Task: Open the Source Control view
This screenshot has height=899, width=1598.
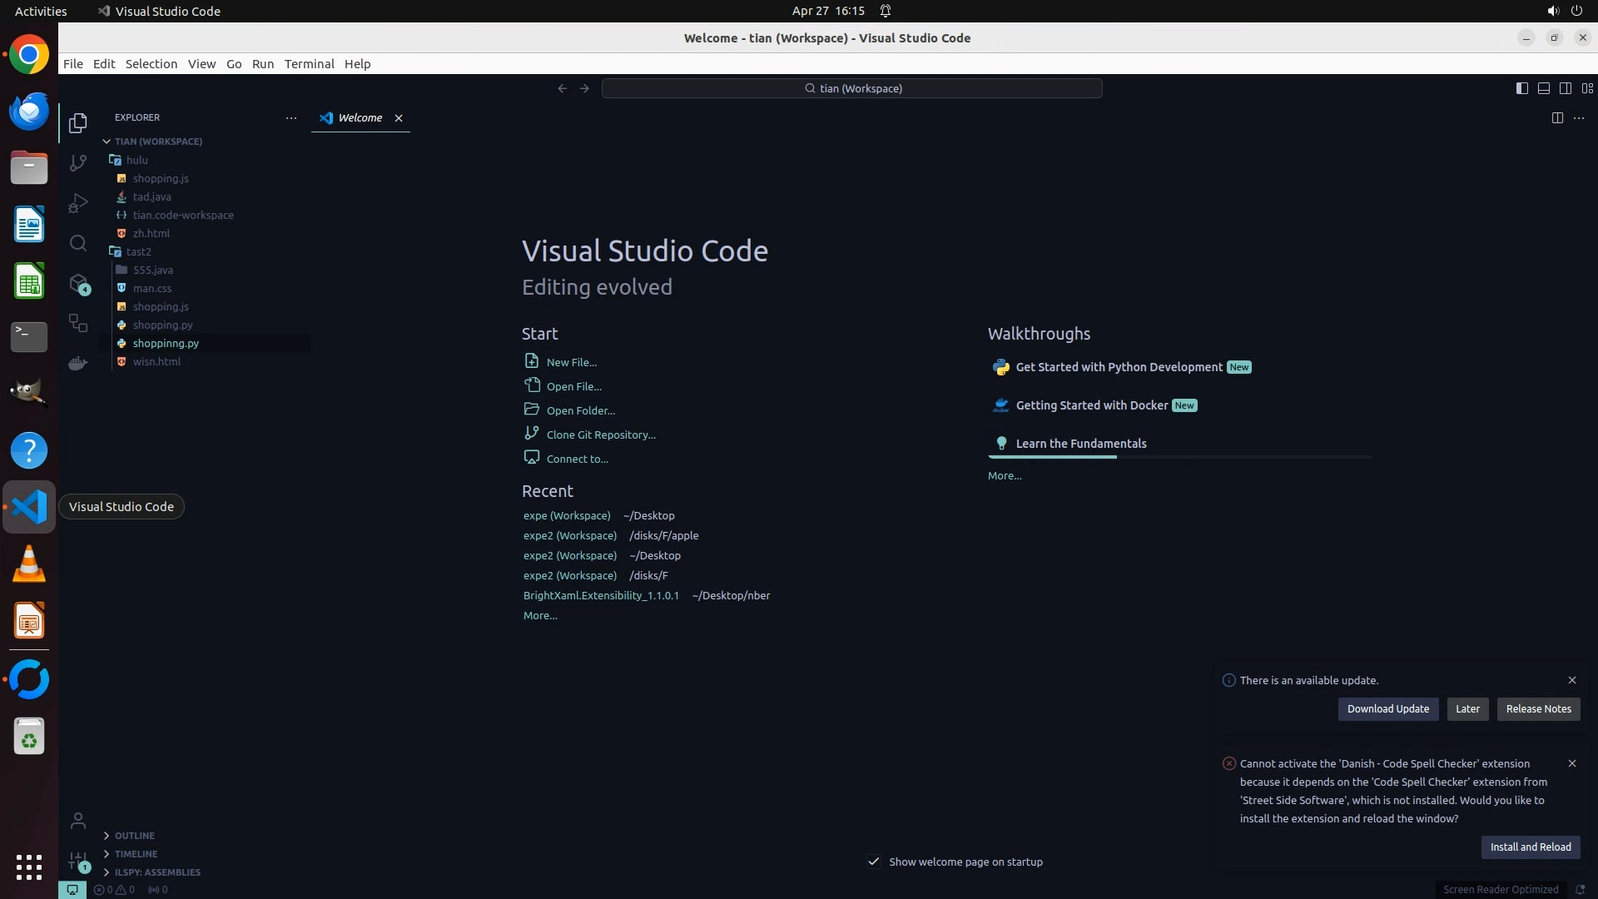Action: 78,163
